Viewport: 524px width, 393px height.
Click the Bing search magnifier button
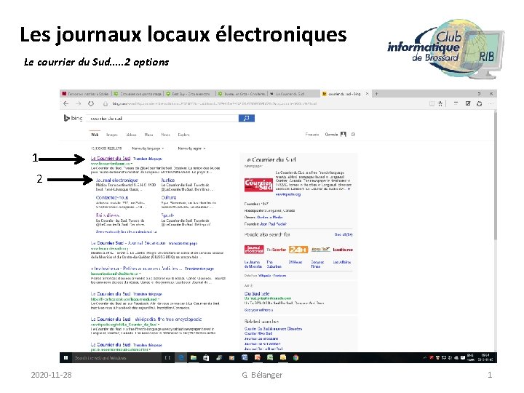(x=246, y=118)
